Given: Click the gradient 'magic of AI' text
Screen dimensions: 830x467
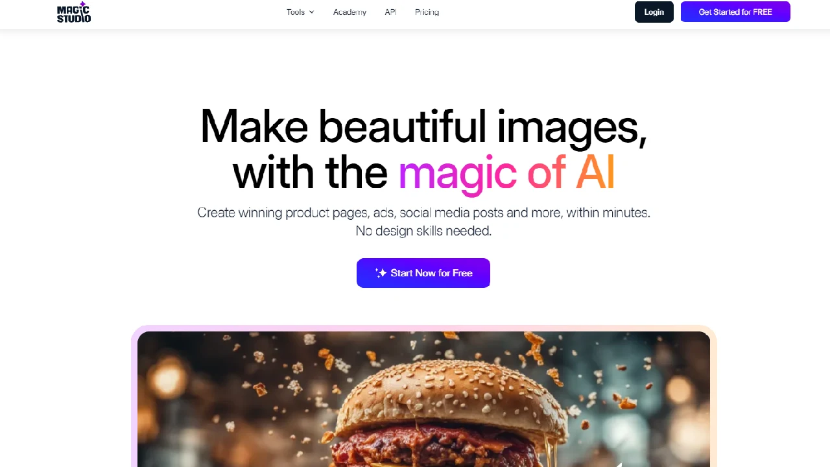Looking at the screenshot, I should 506,173.
